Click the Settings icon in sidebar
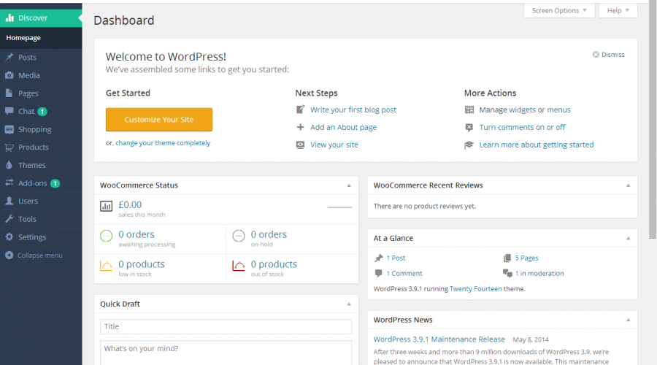 pyautogui.click(x=9, y=237)
